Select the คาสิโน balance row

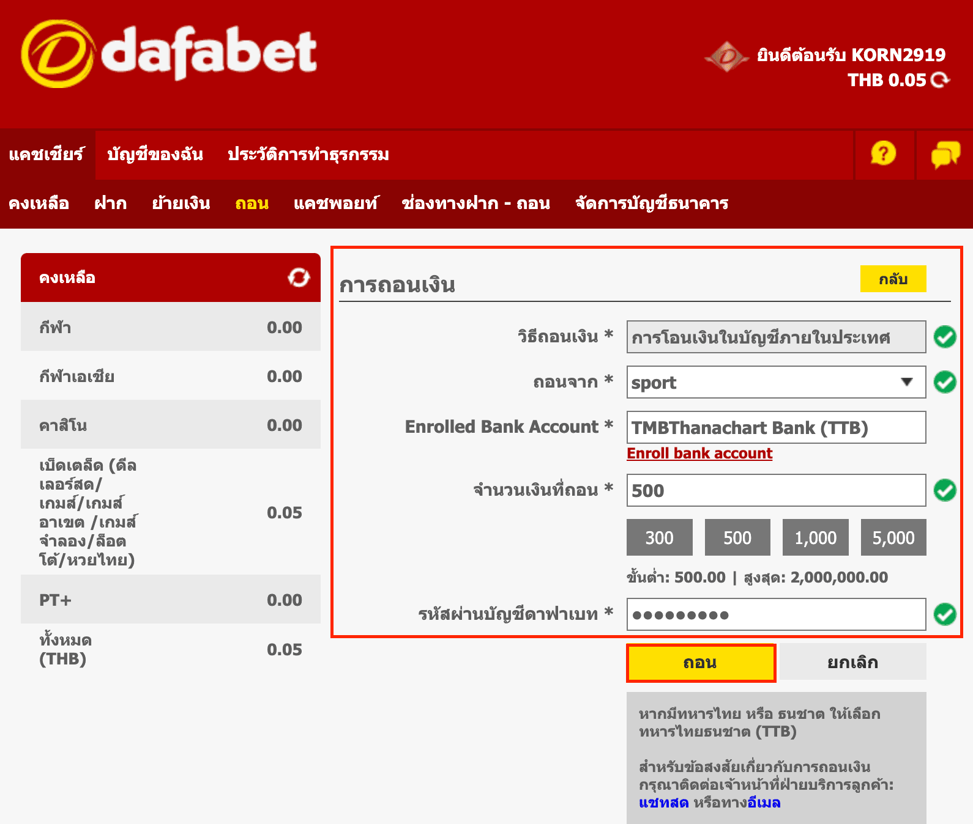(171, 425)
